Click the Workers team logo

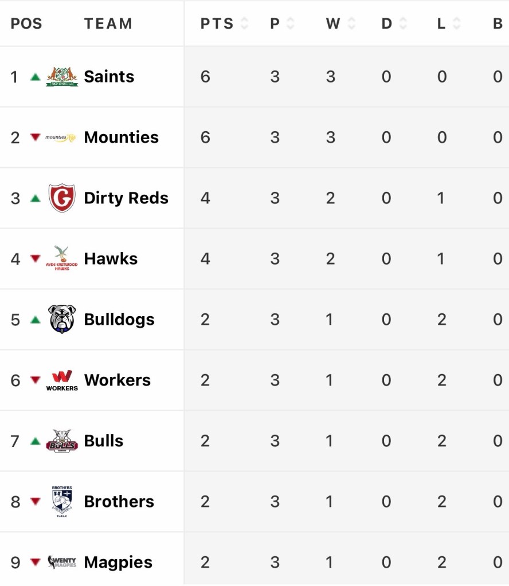click(62, 380)
